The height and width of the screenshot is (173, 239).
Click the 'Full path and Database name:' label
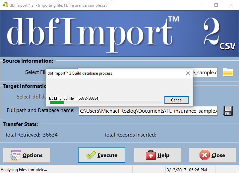pyautogui.click(x=40, y=110)
